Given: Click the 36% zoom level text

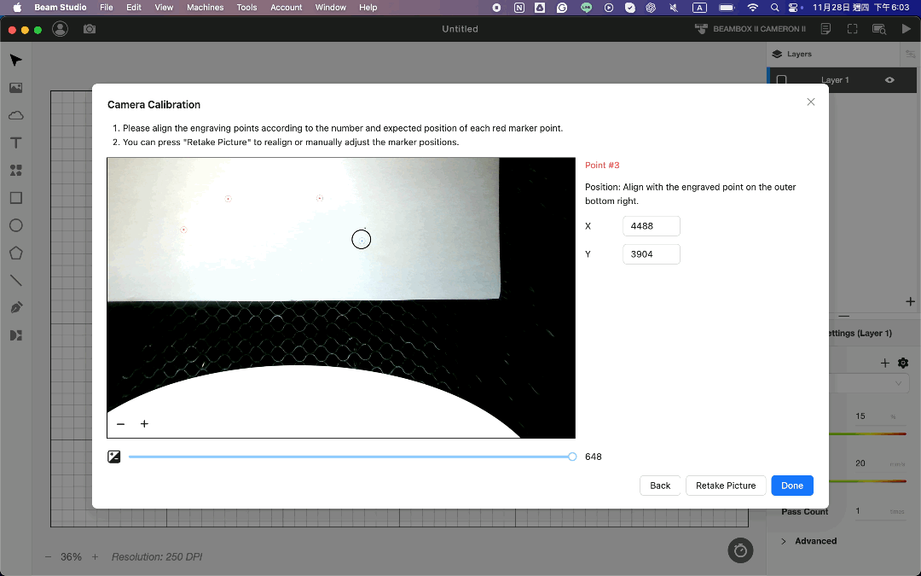Looking at the screenshot, I should click(x=71, y=556).
